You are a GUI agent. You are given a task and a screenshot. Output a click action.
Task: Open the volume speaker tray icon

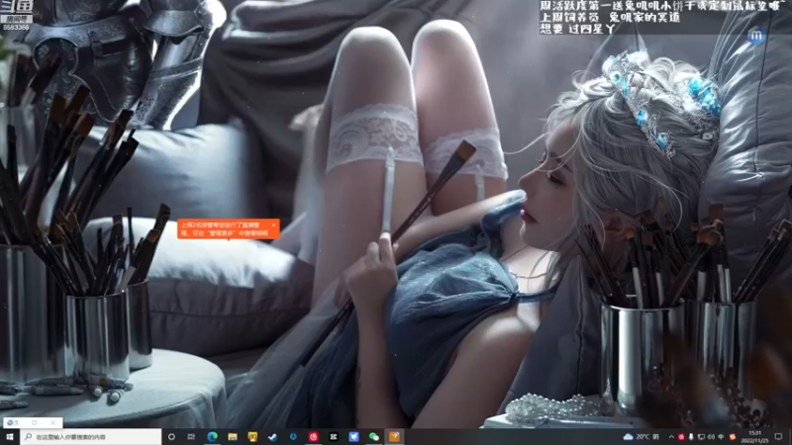click(x=711, y=437)
